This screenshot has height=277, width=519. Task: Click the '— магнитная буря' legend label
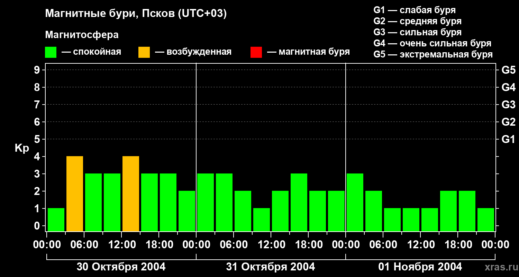(308, 52)
